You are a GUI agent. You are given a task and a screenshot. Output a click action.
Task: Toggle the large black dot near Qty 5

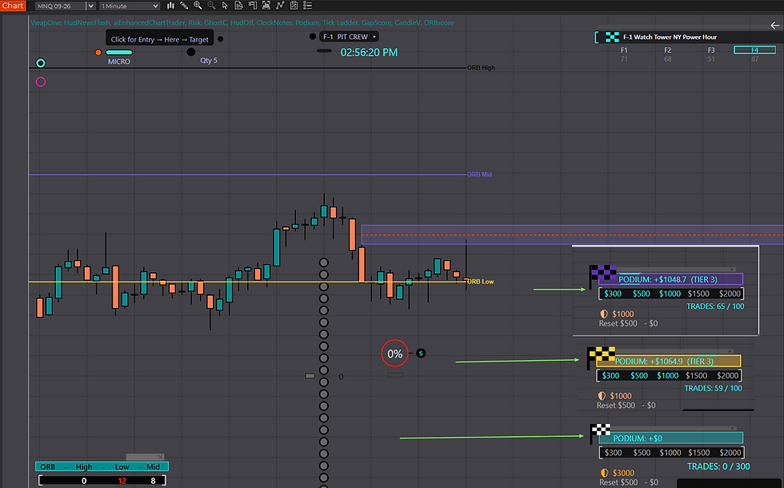pyautogui.click(x=191, y=52)
